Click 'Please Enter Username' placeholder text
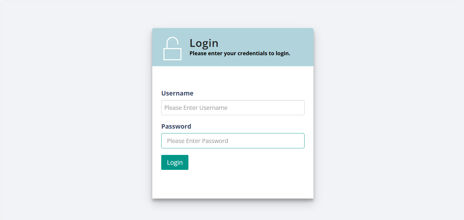The width and height of the screenshot is (464, 220). (x=196, y=108)
